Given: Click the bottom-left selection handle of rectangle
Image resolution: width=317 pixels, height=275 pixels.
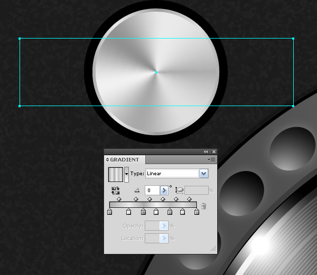Looking at the screenshot, I should point(20,106).
